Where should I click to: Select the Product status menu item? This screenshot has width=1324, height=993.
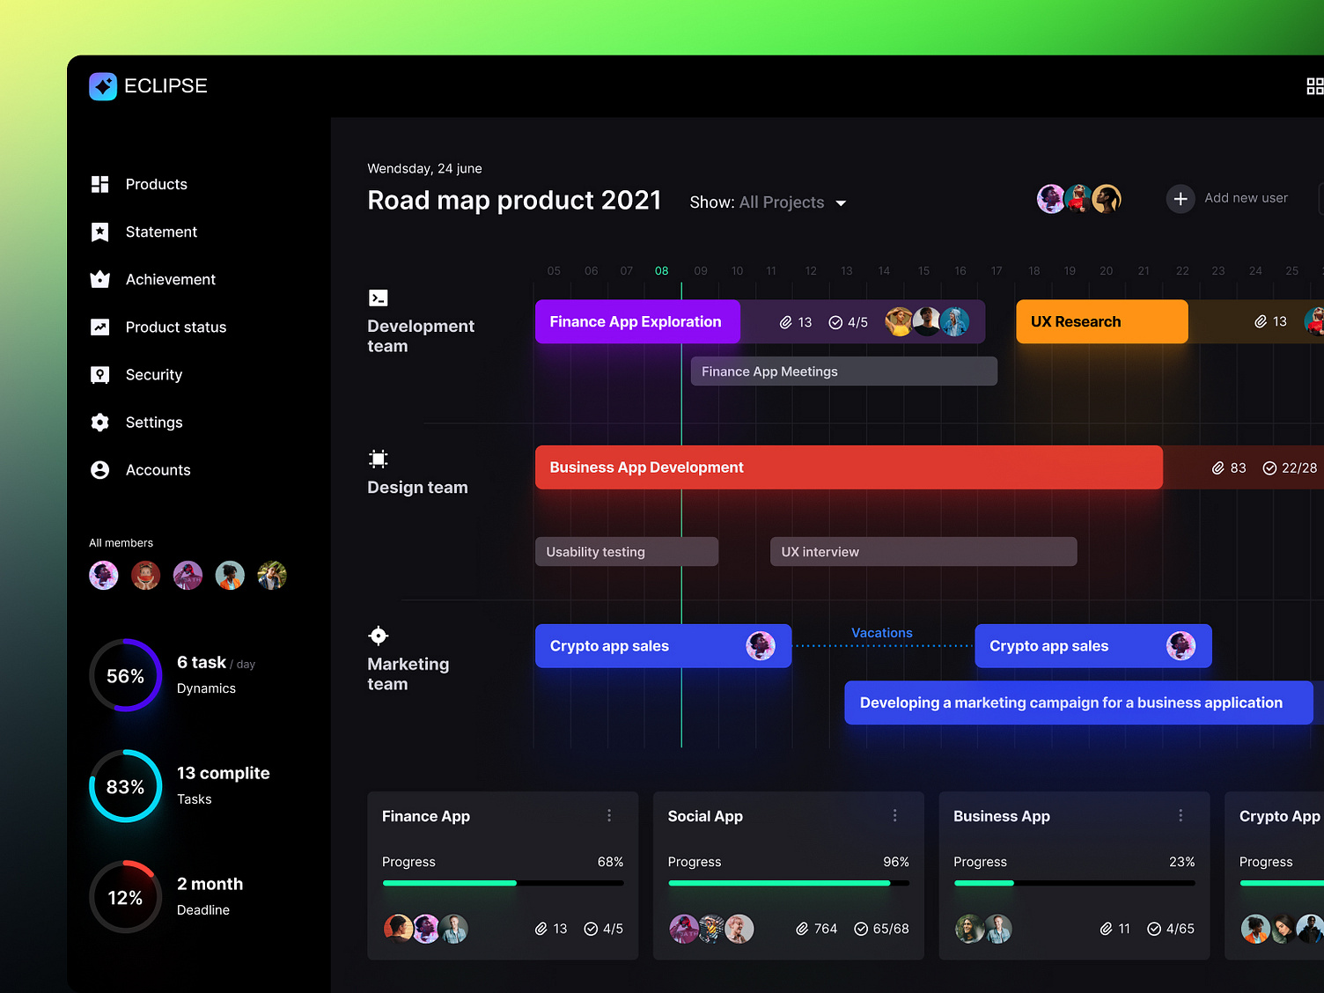pos(174,327)
